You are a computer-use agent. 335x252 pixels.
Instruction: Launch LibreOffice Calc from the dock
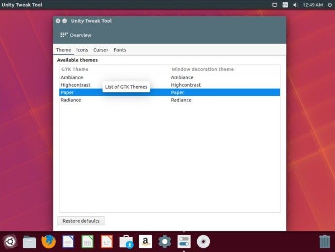pos(87,241)
